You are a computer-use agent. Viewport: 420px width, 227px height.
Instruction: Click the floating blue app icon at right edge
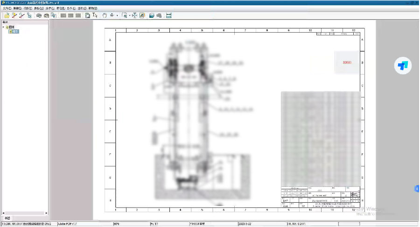(403, 66)
